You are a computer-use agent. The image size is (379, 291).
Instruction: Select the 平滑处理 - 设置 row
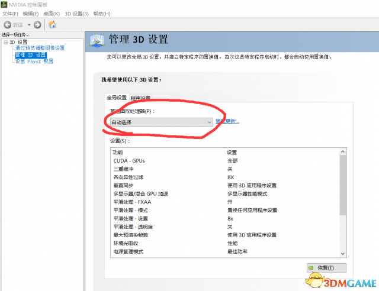225,219
